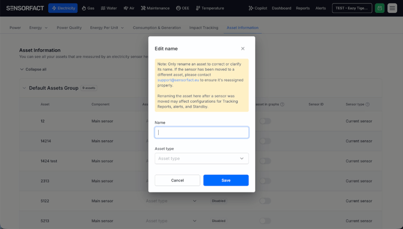This screenshot has height=229, width=403.
Task: Click asset name 5213
Action: (x=45, y=221)
